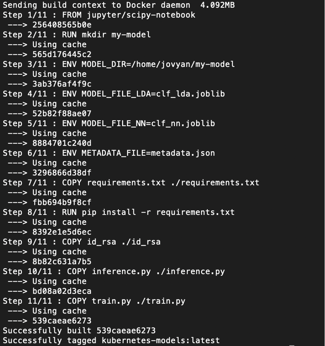The height and width of the screenshot is (346, 325).
Task: Click the 'Sending build context' line
Action: (x=119, y=5)
